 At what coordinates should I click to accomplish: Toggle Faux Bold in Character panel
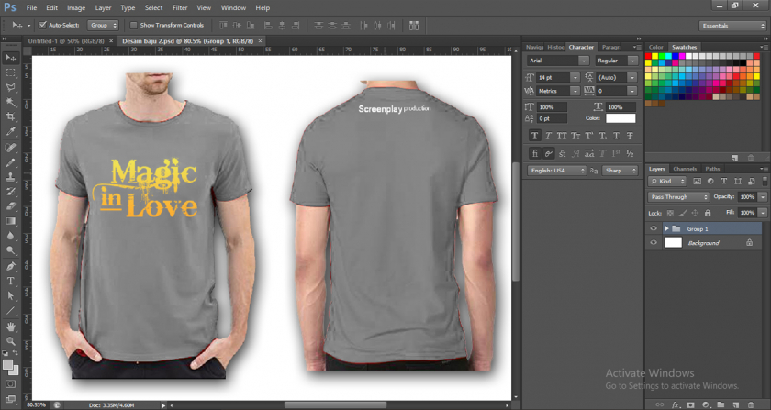click(534, 135)
